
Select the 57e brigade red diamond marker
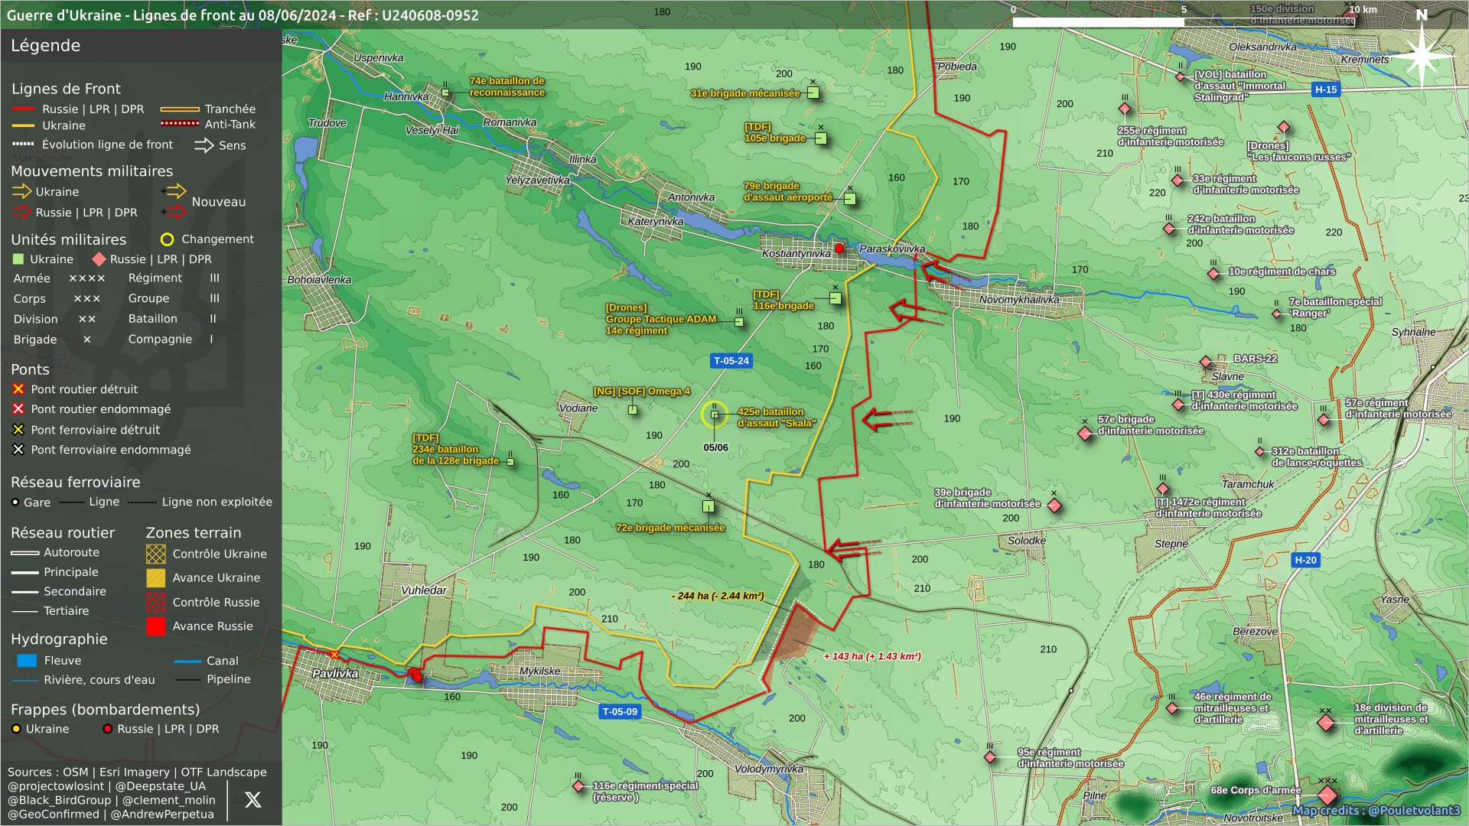click(1084, 434)
